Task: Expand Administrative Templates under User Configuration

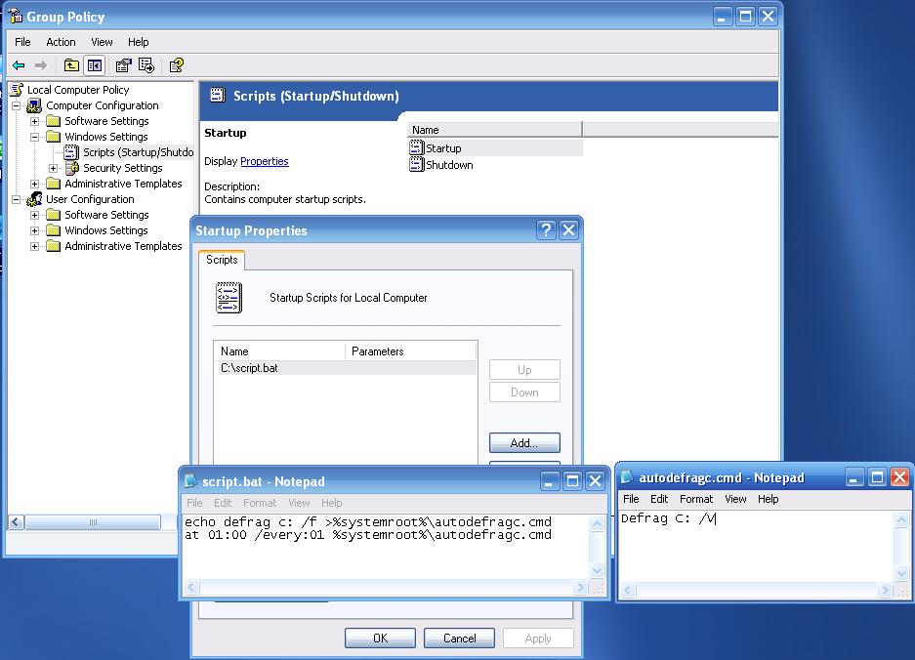Action: (x=35, y=246)
